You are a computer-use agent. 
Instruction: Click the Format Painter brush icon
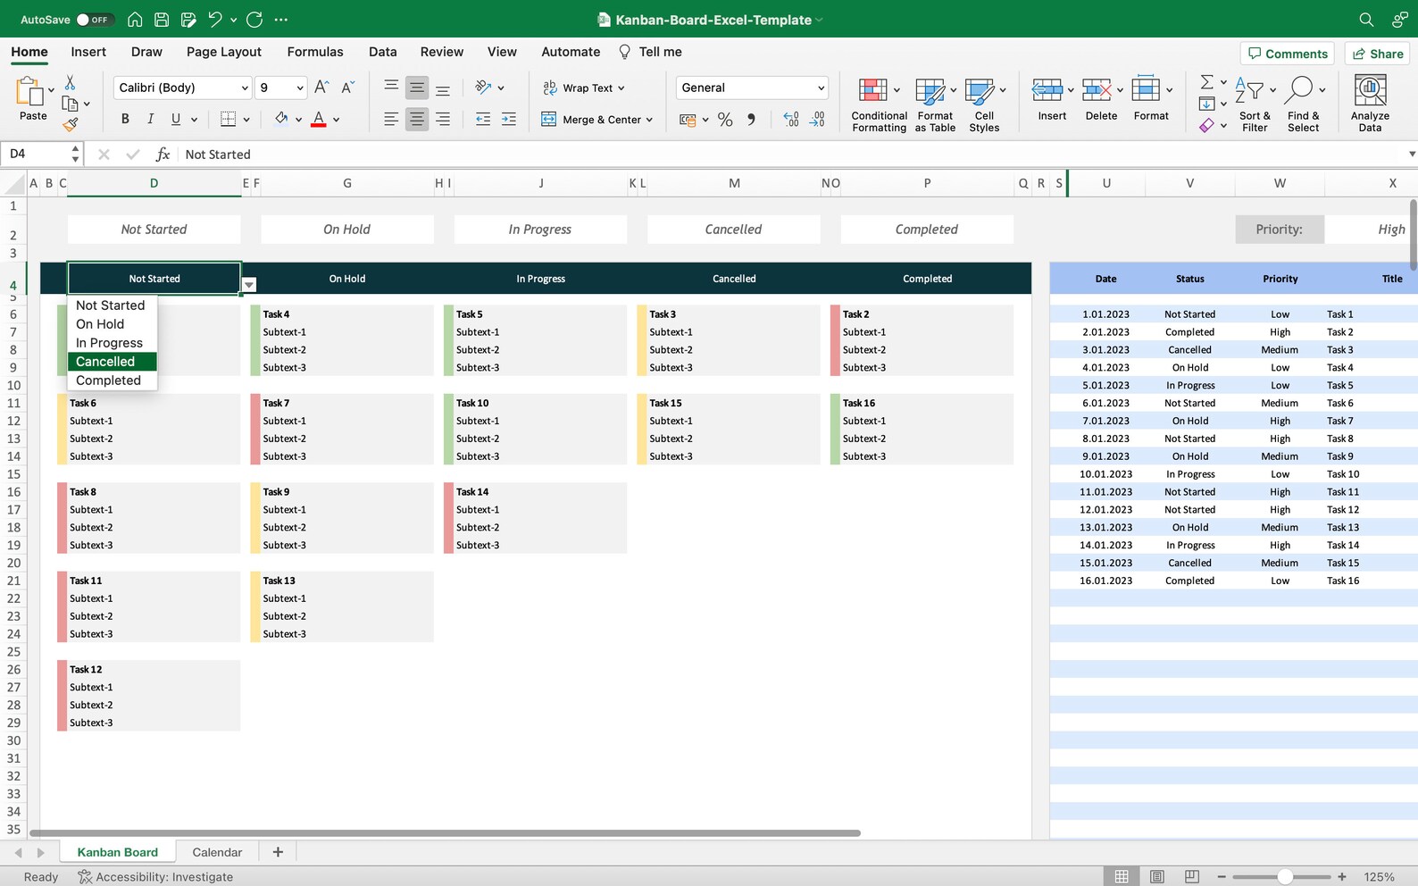coord(70,124)
